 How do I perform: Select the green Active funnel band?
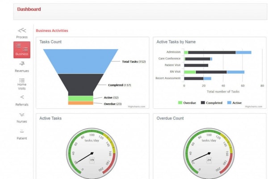[x=80, y=98]
